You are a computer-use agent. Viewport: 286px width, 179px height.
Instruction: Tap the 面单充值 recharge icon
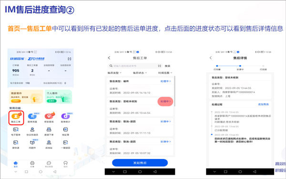coord(32,118)
